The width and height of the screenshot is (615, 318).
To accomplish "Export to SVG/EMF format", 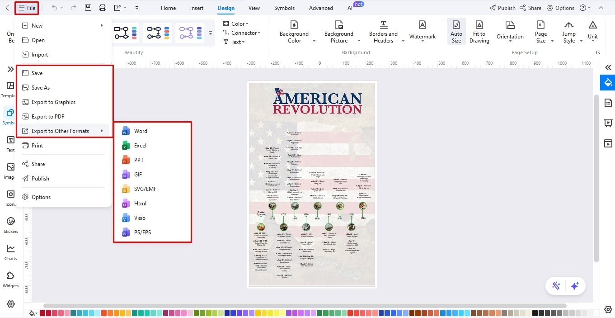I will pos(152,189).
